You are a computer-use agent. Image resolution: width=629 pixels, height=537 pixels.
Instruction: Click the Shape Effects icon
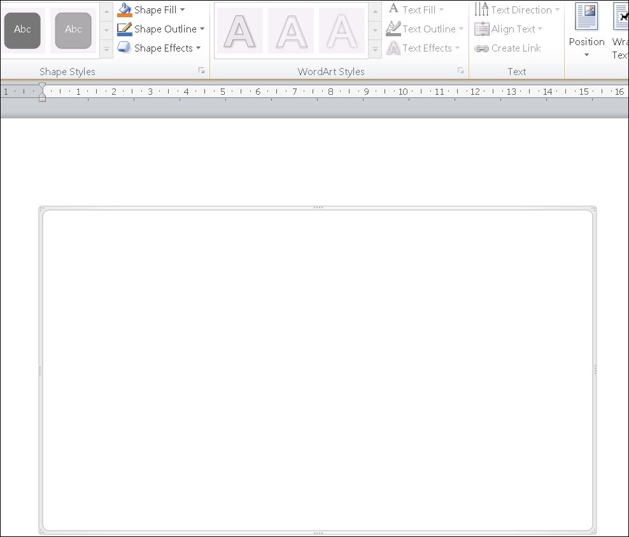(x=124, y=48)
